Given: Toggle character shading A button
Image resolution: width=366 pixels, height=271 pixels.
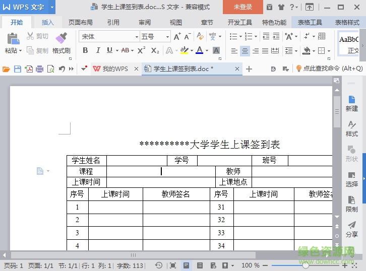Looking at the screenshot, I should pos(216,50).
